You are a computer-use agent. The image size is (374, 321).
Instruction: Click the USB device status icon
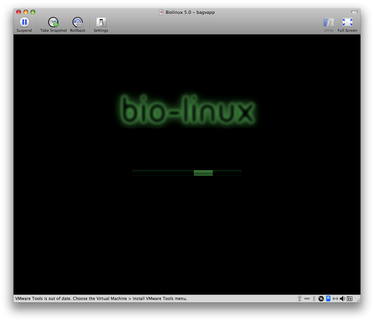(307, 298)
